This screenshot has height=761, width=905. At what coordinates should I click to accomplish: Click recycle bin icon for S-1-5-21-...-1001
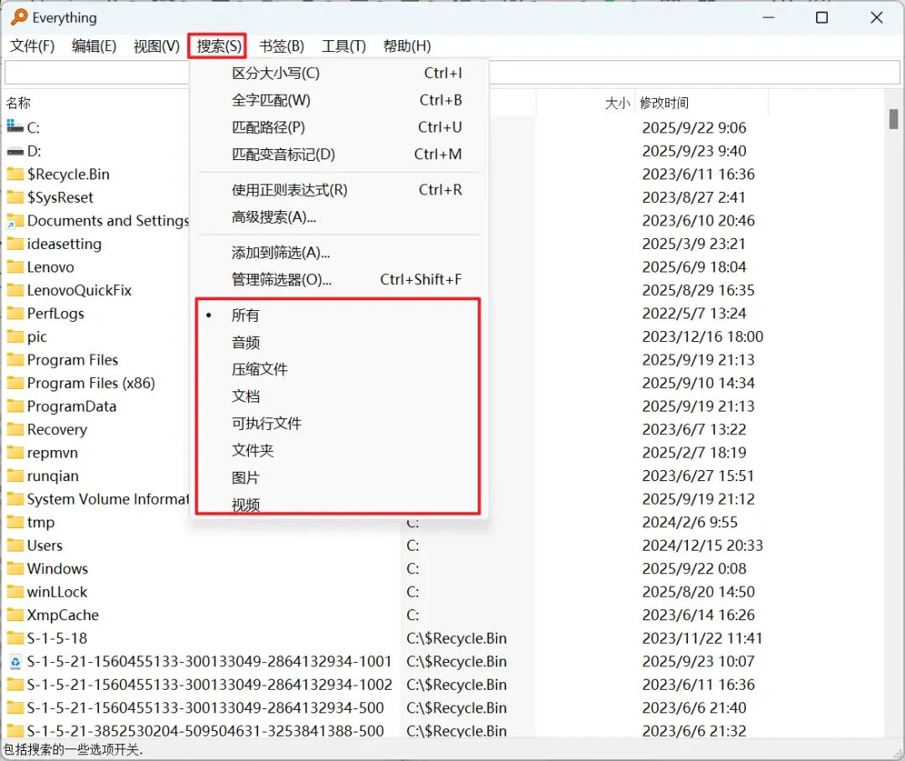point(15,661)
